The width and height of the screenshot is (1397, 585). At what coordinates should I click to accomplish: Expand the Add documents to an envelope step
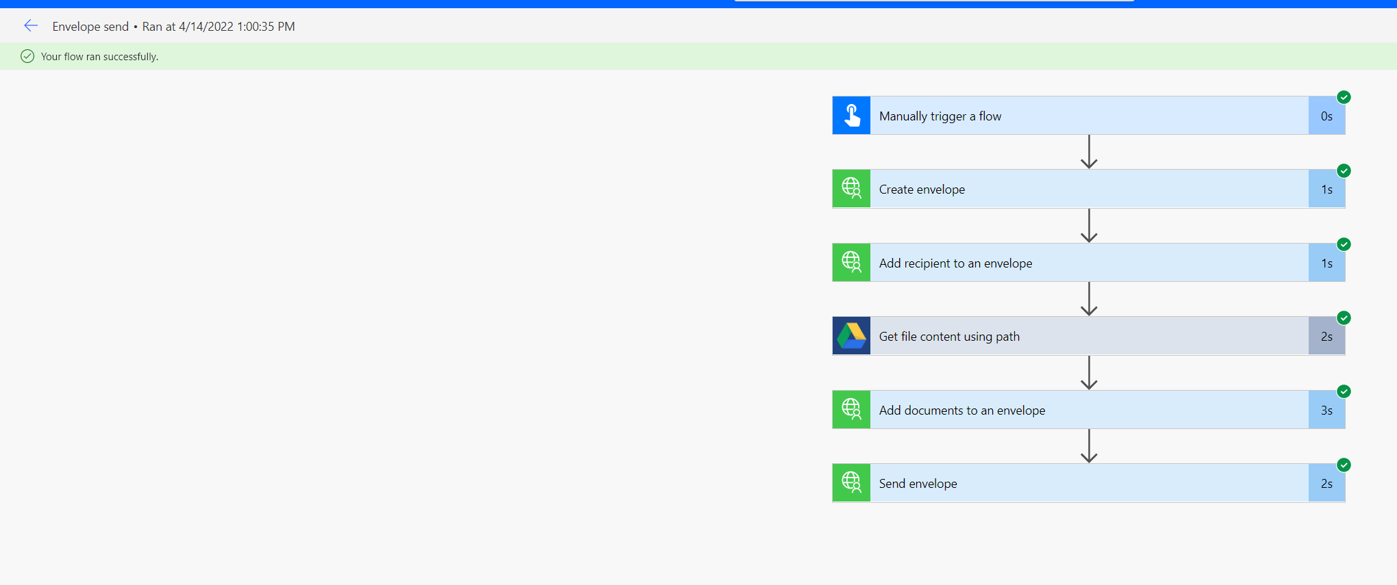[x=1089, y=410]
